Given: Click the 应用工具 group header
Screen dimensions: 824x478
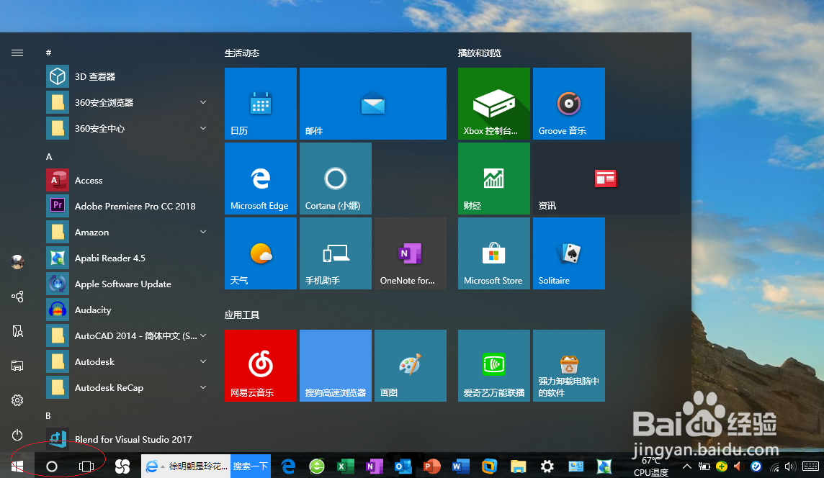Looking at the screenshot, I should click(x=242, y=315).
